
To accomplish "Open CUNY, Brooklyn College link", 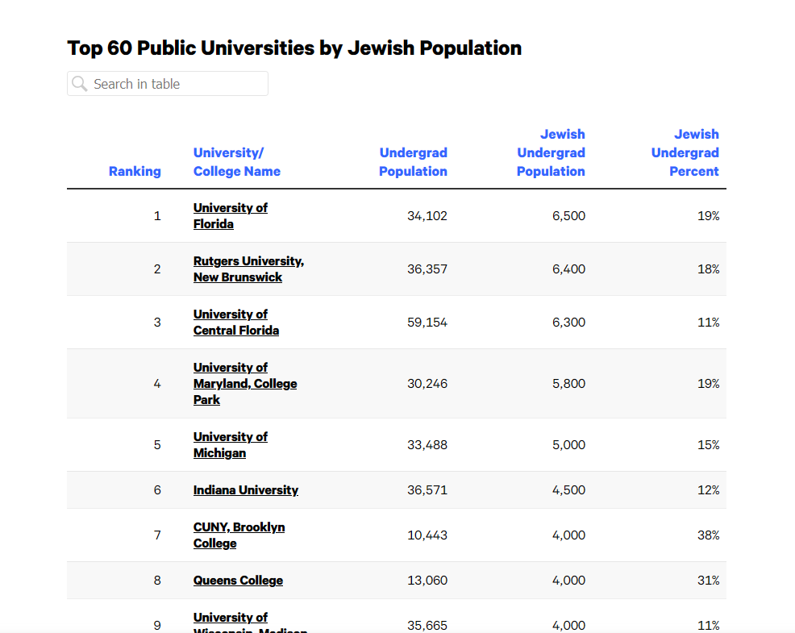I will [239, 535].
